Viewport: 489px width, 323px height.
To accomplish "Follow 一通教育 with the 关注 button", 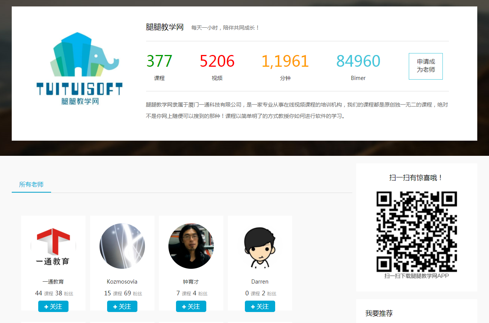I will 53,306.
